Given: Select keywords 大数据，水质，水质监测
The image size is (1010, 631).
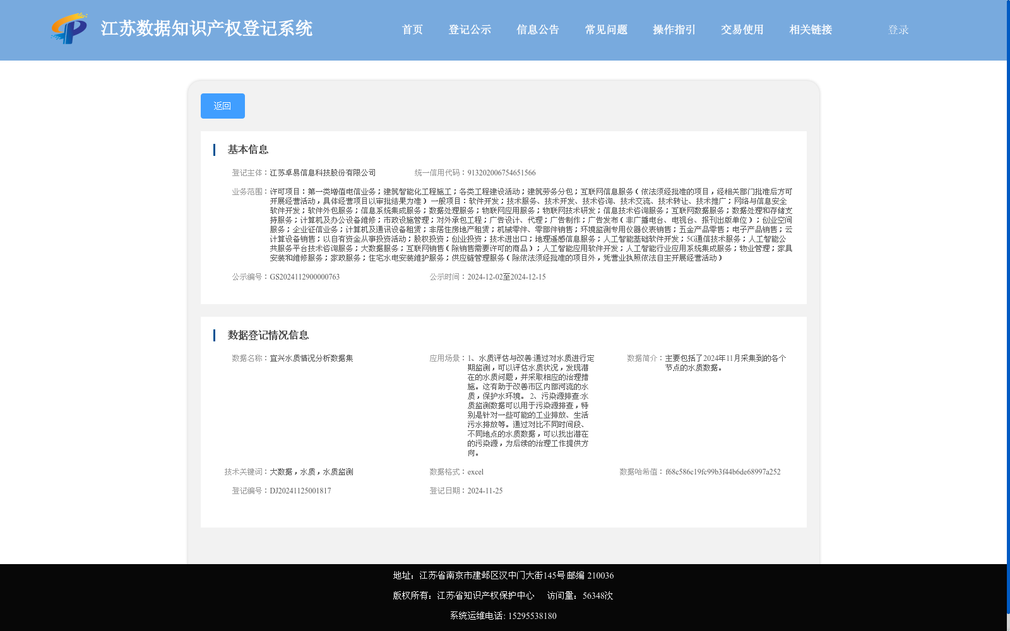Looking at the screenshot, I should click(x=311, y=472).
